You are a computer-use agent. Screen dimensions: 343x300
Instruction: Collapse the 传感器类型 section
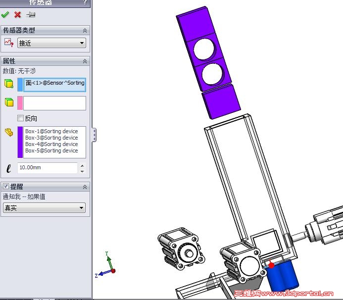[x=85, y=31]
